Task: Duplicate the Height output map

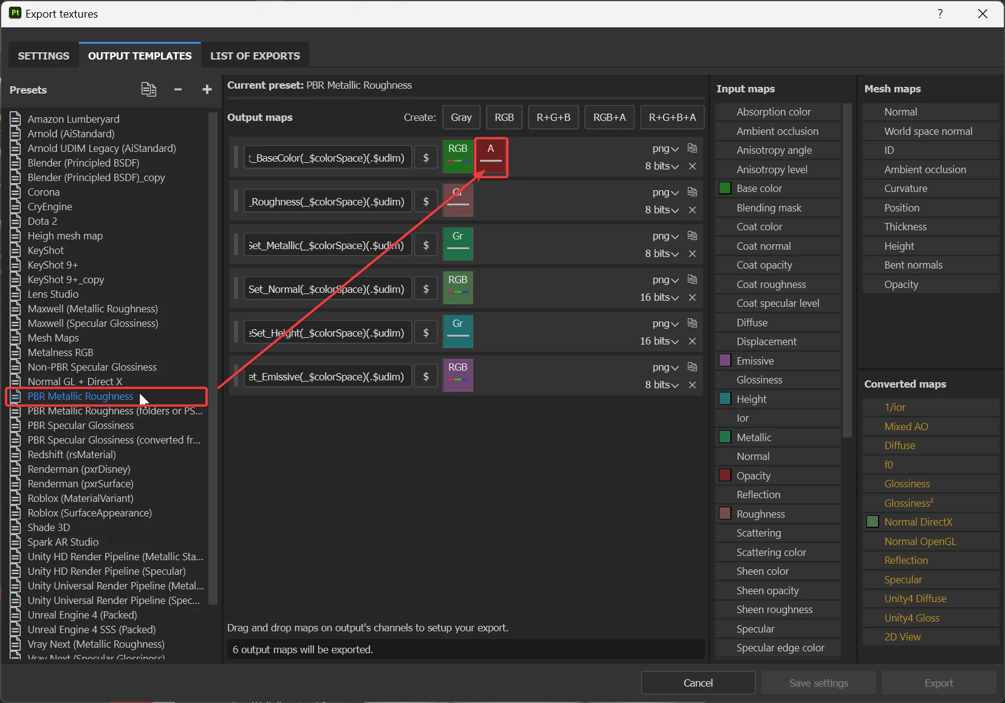Action: coord(692,323)
